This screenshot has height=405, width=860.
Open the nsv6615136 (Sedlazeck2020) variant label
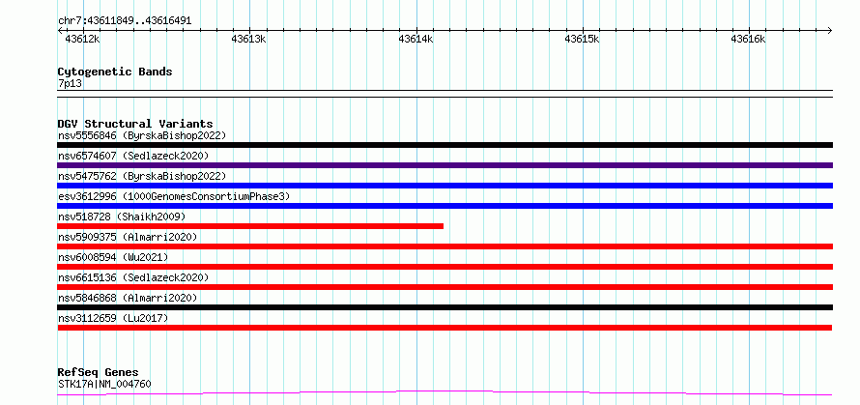coord(133,277)
